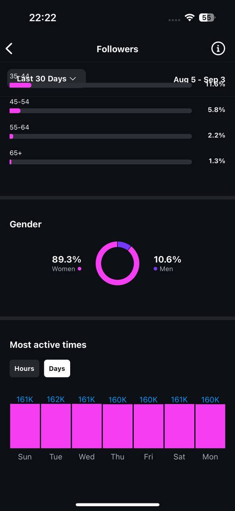Go back using the left arrow icon

9,49
